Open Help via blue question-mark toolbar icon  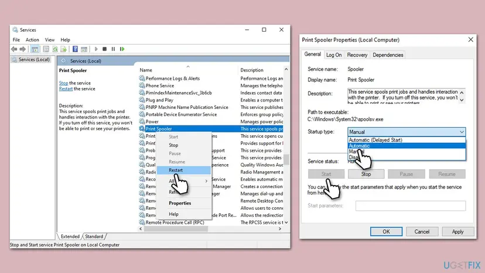[75, 49]
